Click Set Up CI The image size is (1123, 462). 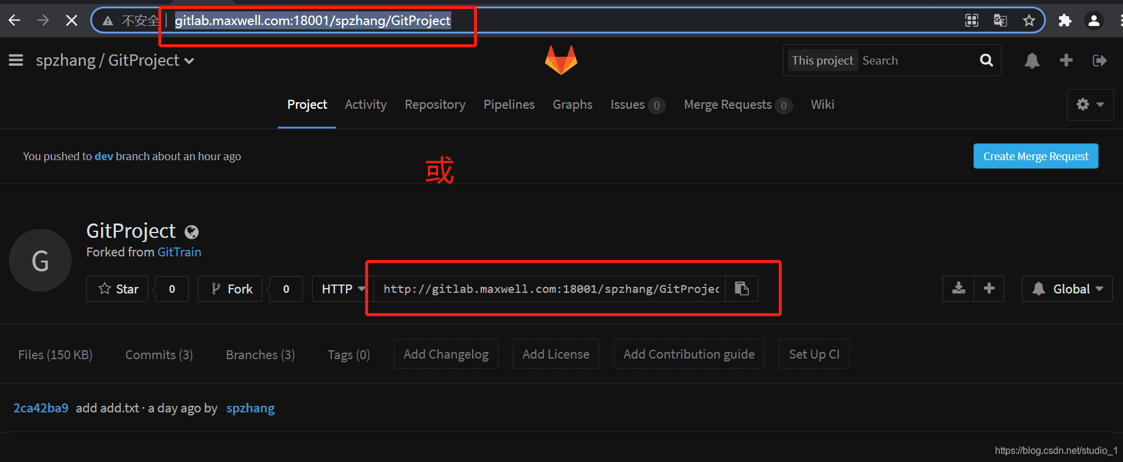click(814, 354)
